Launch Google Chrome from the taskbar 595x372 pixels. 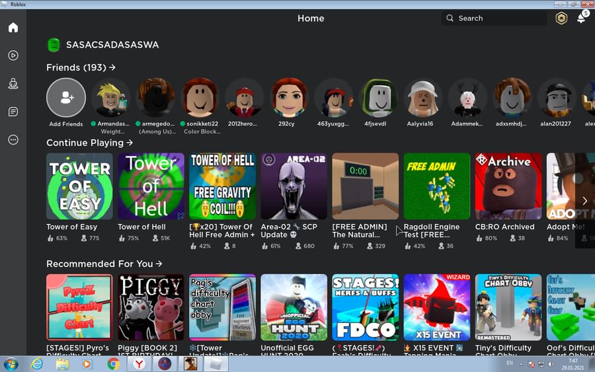pos(113,364)
